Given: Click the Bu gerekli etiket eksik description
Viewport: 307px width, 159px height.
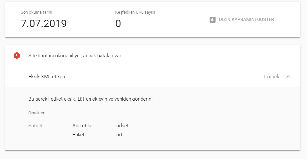Looking at the screenshot, I should click(90, 99).
